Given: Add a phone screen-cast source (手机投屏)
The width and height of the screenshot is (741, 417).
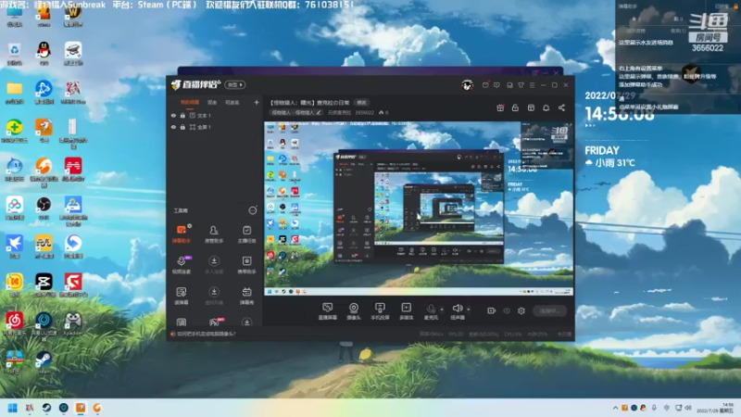Looking at the screenshot, I should coord(380,311).
